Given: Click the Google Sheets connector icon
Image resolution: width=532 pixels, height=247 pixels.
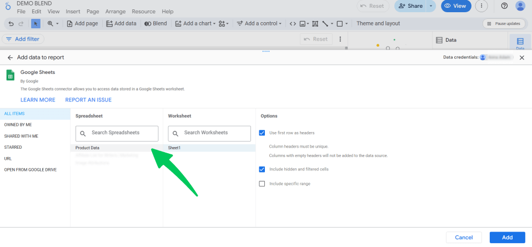Looking at the screenshot, I should point(10,75).
